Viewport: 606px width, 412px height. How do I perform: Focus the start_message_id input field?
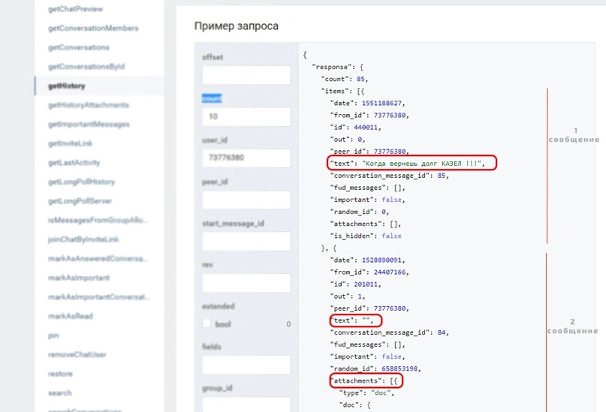[x=246, y=241]
